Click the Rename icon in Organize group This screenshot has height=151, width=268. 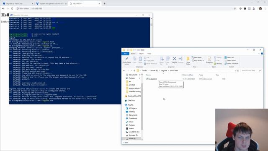point(180,59)
